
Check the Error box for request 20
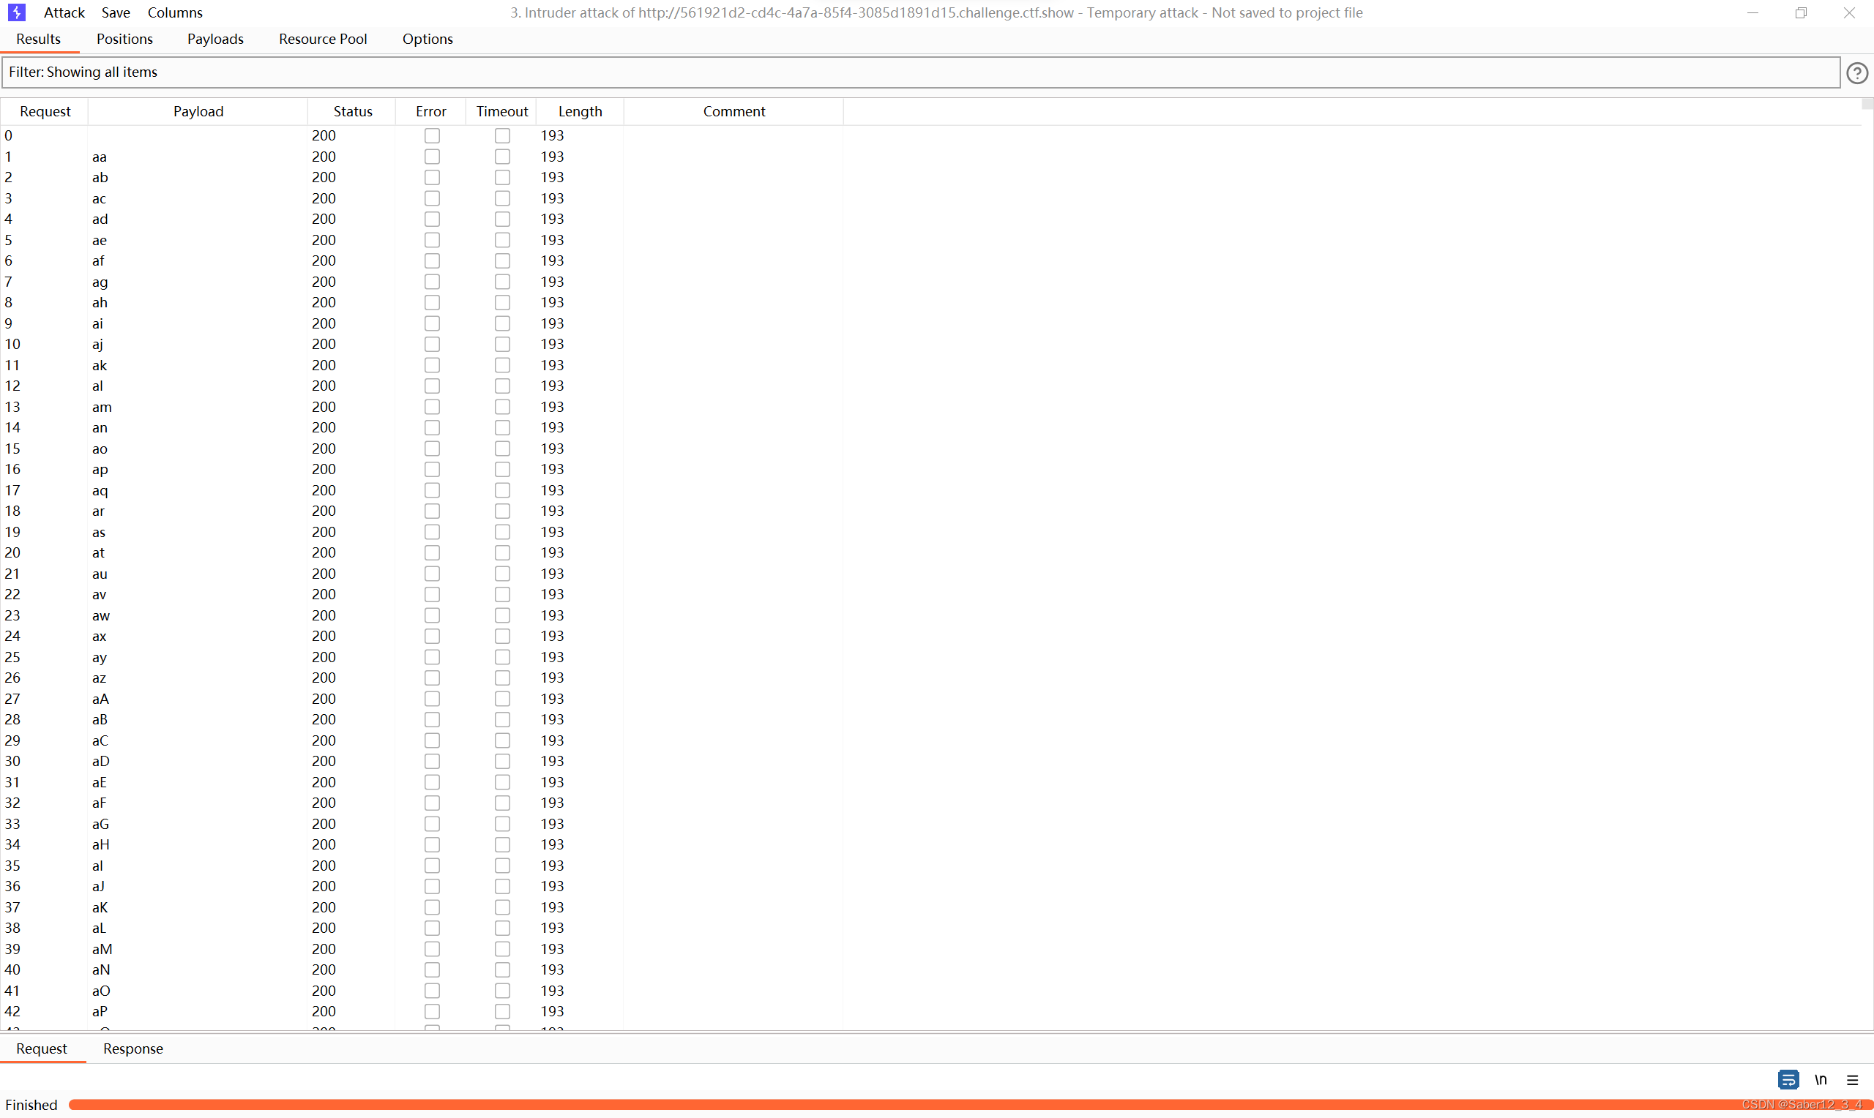(432, 553)
